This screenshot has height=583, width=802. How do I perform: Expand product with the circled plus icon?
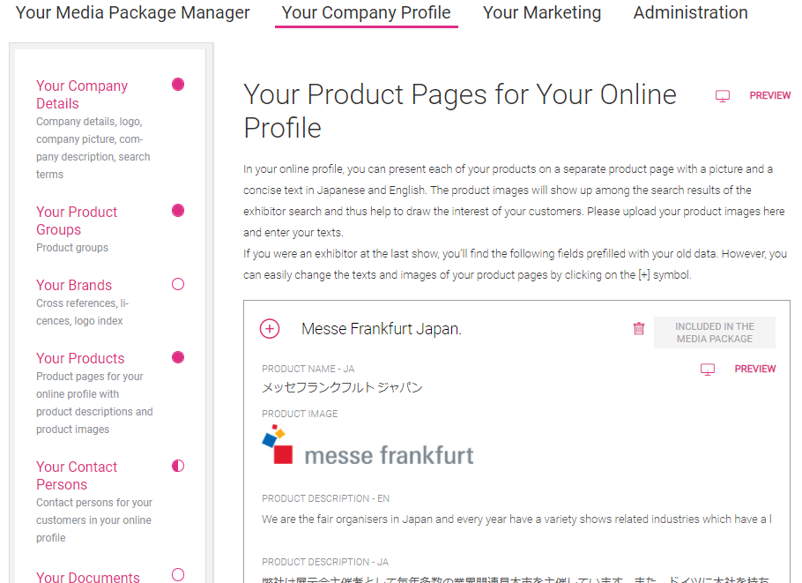tap(270, 329)
